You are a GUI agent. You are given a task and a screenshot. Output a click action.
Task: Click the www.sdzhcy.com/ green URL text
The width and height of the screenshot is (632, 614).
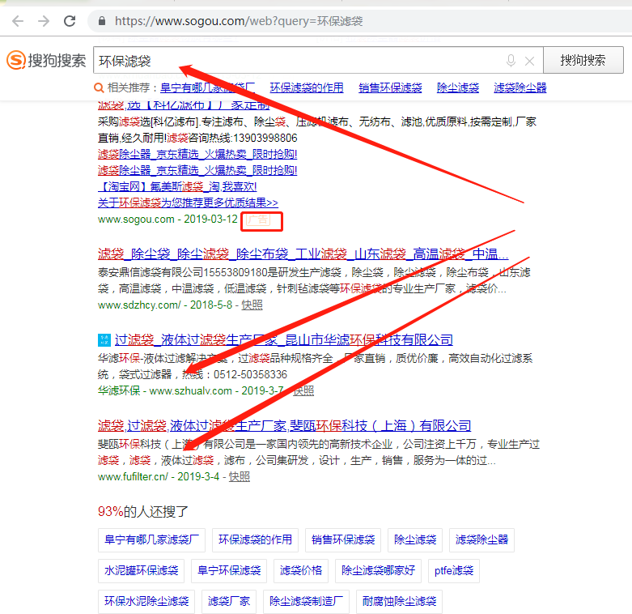pyautogui.click(x=139, y=305)
